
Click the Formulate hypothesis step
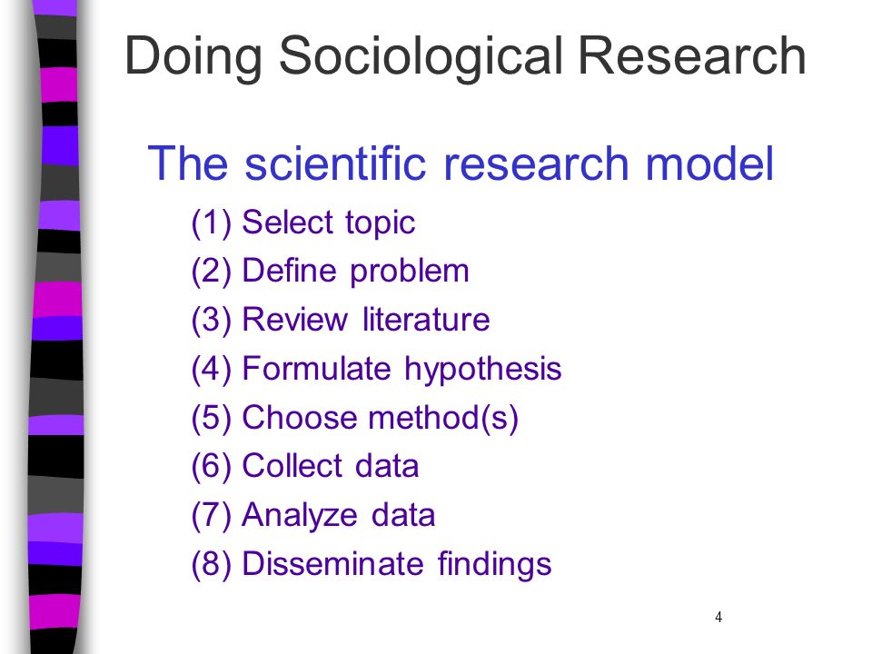coord(376,370)
